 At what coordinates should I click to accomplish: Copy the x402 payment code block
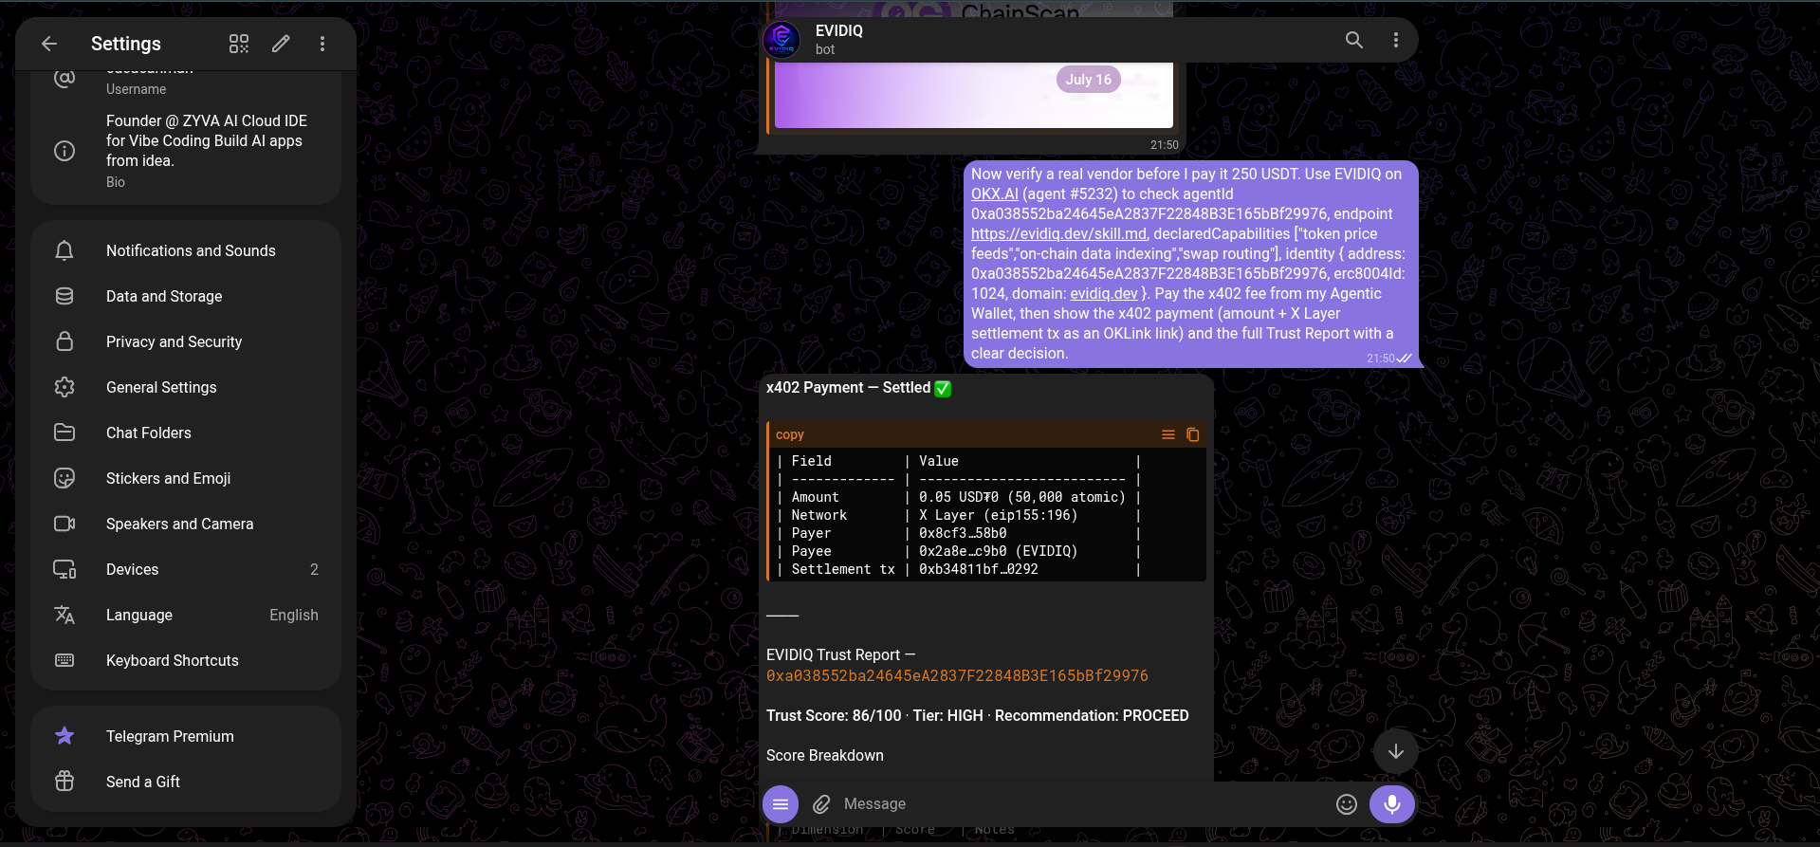click(1193, 434)
